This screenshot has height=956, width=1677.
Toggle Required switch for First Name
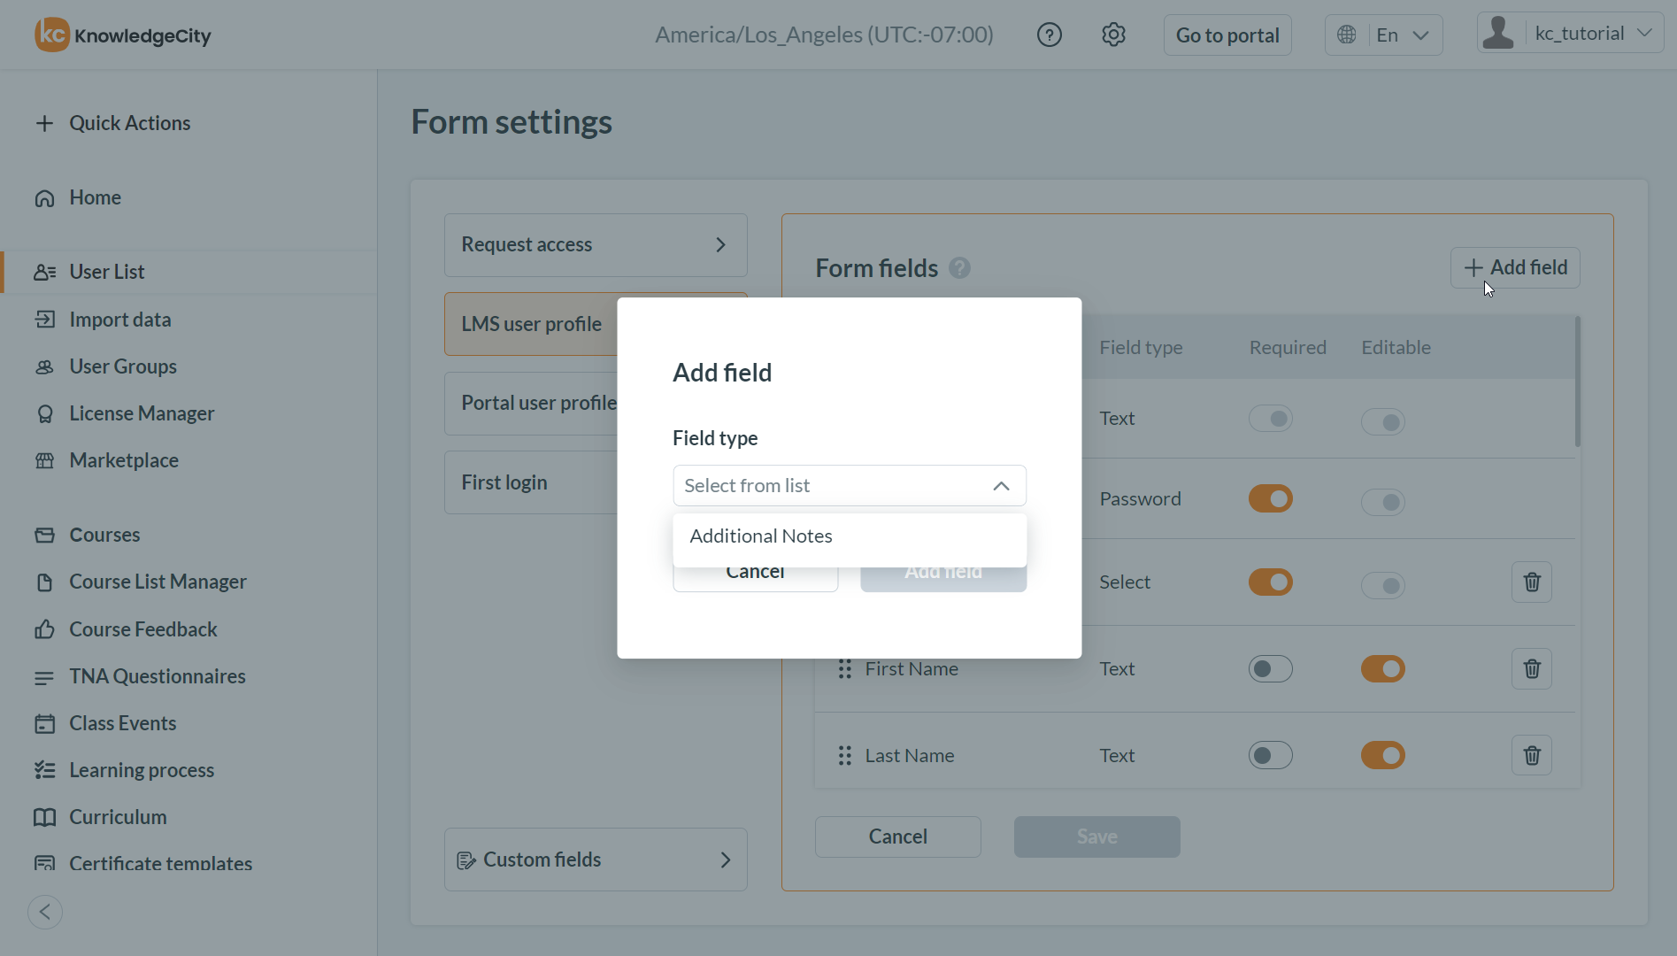tap(1270, 668)
